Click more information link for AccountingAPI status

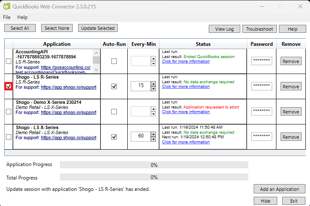click(186, 61)
